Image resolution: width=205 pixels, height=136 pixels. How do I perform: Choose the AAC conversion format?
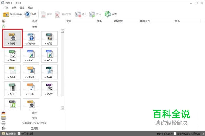pyautogui.click(x=31, y=55)
